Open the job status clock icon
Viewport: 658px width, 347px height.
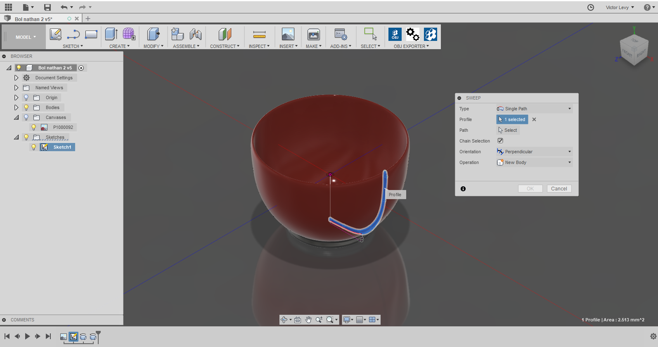pos(591,7)
